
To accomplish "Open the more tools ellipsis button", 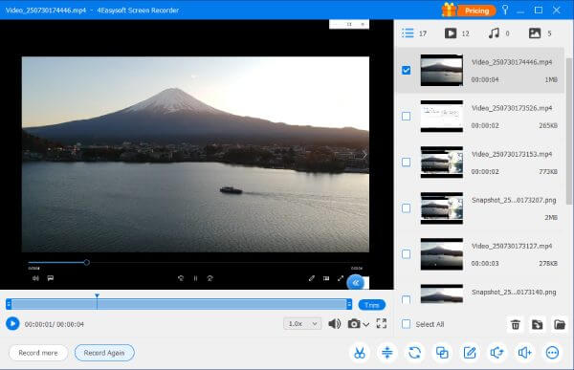I will click(552, 353).
